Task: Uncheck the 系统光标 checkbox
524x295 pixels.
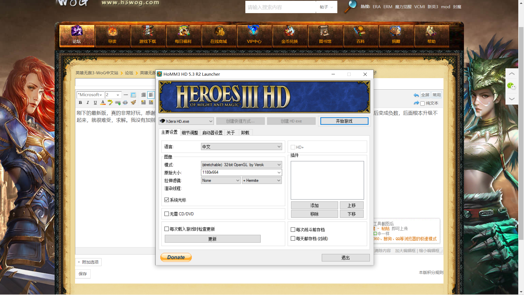Action: point(167,200)
